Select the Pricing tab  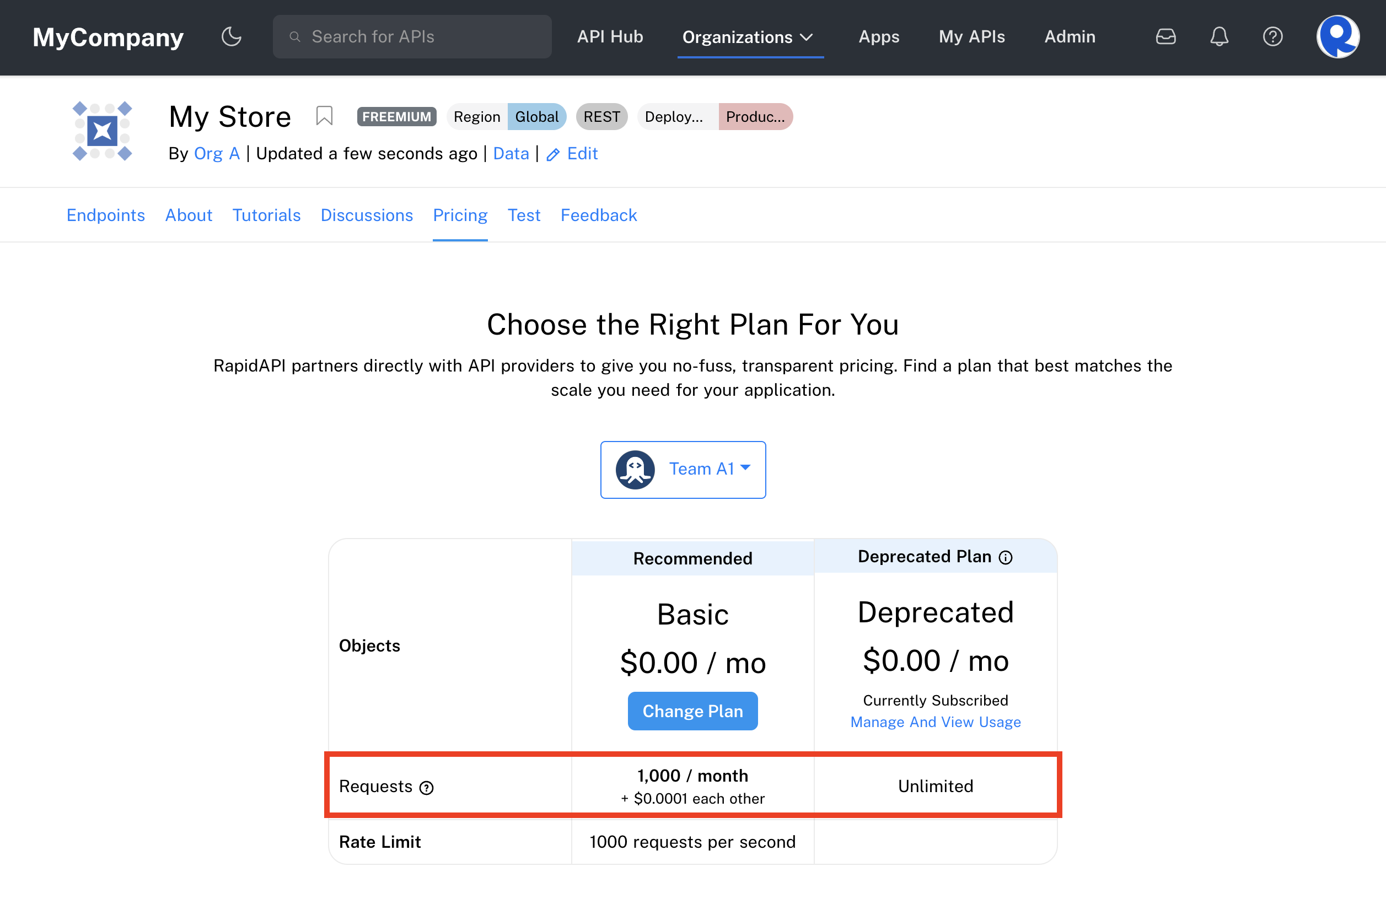[460, 215]
